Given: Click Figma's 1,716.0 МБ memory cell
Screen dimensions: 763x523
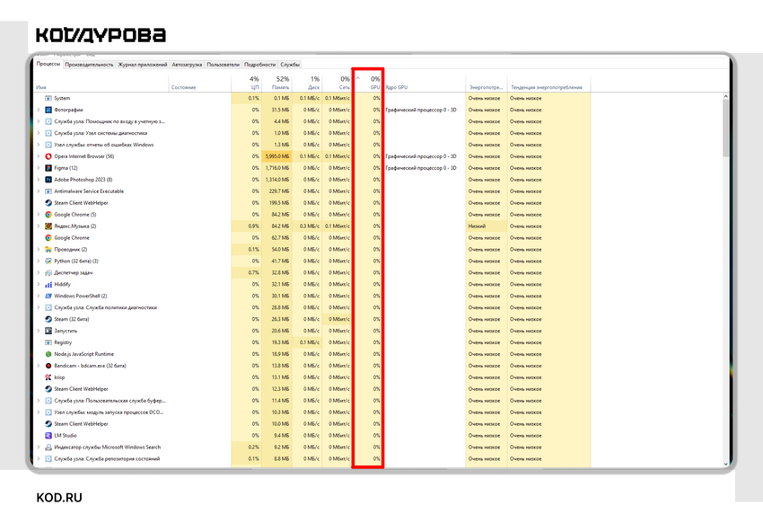Looking at the screenshot, I should click(276, 168).
